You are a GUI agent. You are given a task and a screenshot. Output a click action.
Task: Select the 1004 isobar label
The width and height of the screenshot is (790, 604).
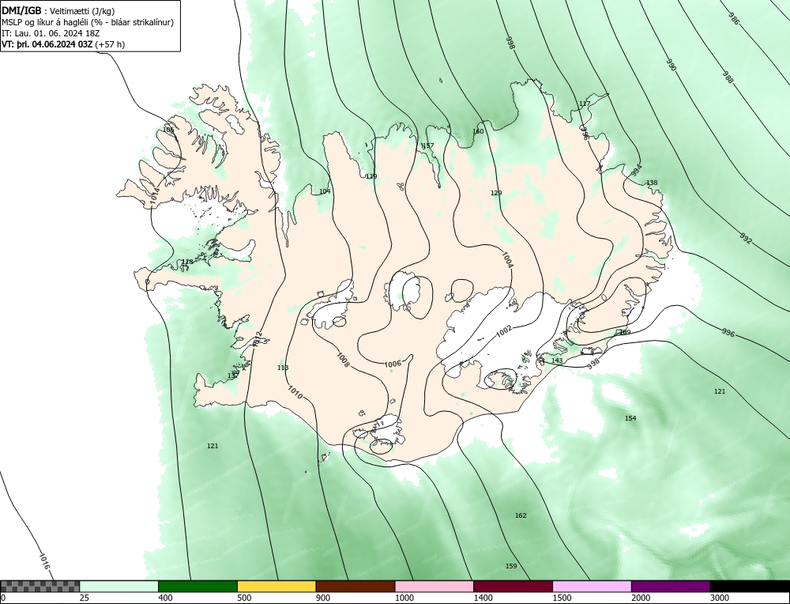507,259
